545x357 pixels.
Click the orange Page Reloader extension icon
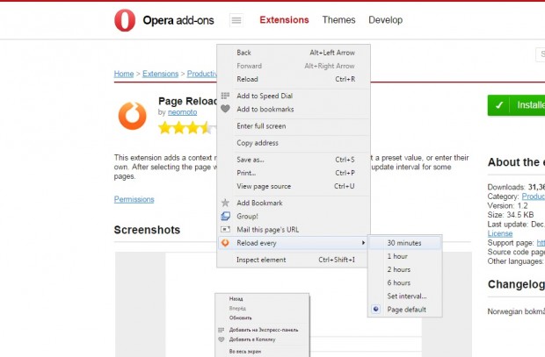click(133, 116)
